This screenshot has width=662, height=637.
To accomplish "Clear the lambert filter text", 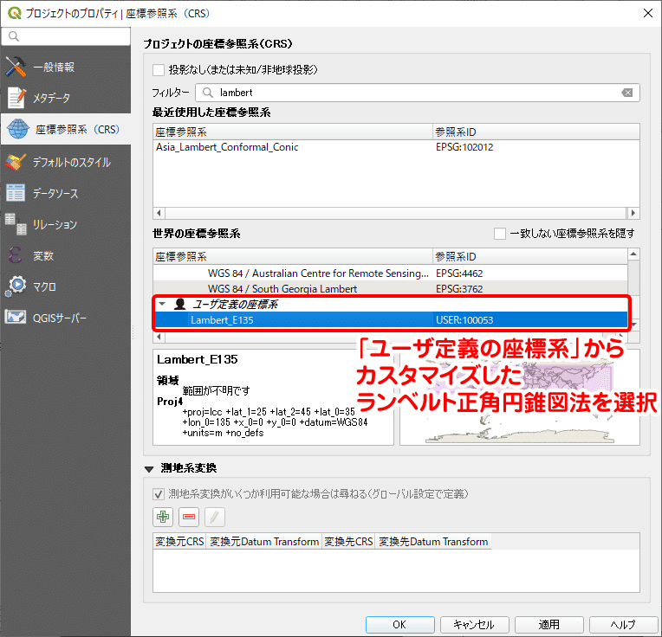I will click(x=627, y=93).
